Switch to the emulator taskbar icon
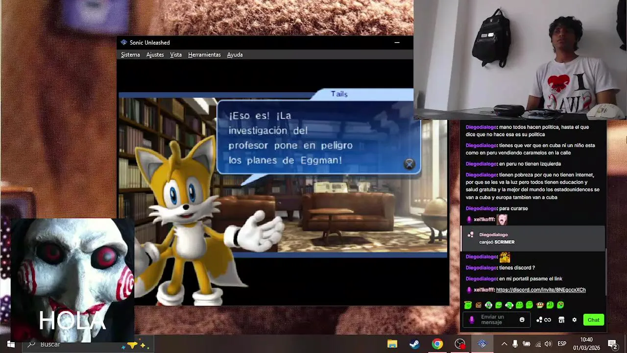Viewport: 627px width, 353px height. point(482,344)
